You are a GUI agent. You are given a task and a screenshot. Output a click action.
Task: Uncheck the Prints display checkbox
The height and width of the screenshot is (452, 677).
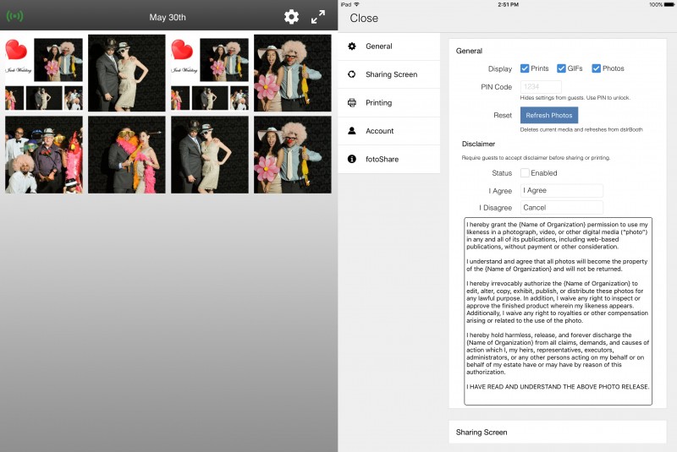coord(525,68)
